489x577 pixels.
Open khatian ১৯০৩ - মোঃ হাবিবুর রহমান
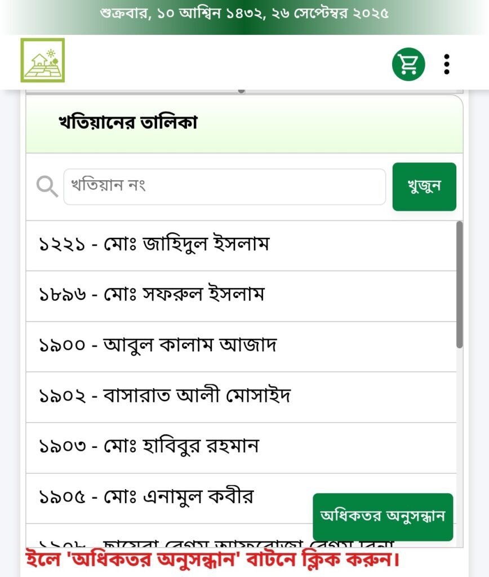(x=149, y=447)
